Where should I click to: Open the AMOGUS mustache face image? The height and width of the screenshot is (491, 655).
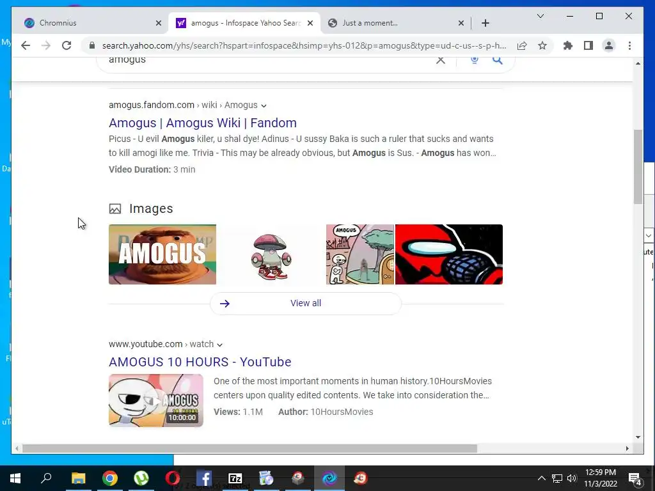(162, 254)
